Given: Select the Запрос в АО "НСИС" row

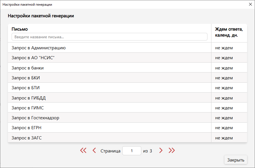Looking at the screenshot, I should [33, 58].
